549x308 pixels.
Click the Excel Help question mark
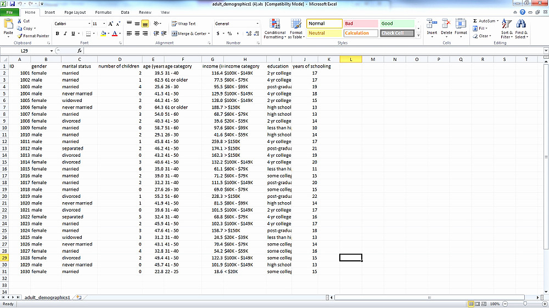pos(523,12)
